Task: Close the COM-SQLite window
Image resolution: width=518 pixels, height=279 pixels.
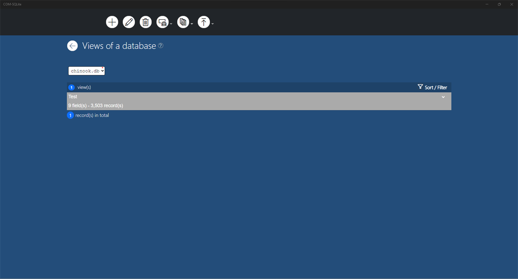Action: (x=512, y=4)
